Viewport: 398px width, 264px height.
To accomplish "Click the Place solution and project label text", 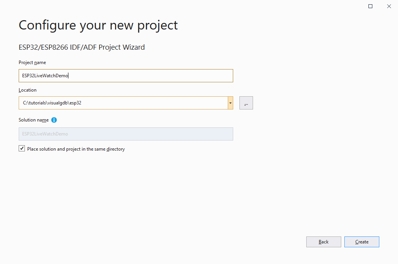I will [x=76, y=149].
